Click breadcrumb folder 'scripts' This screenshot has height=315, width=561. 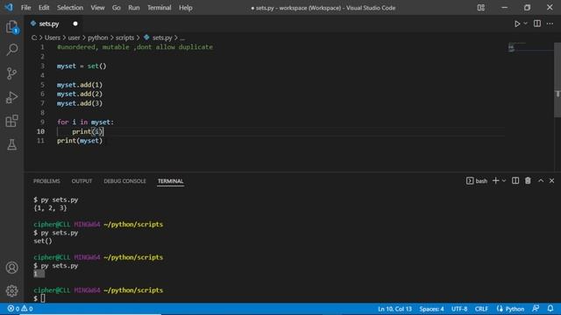pos(124,38)
